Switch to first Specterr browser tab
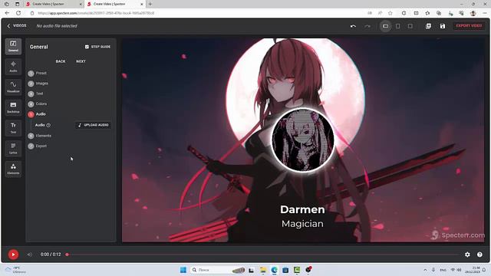The width and height of the screenshot is (491, 276). (54, 4)
